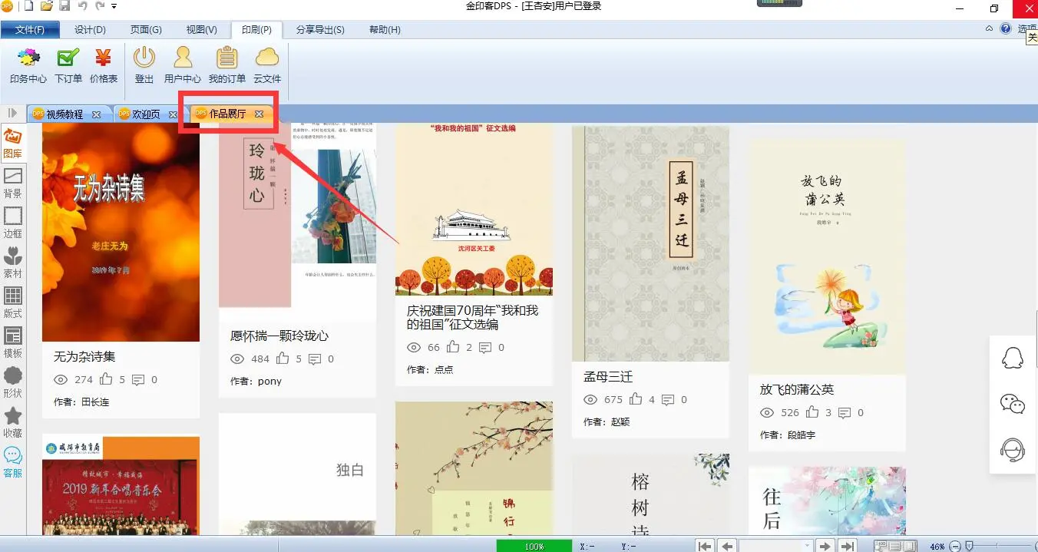Close the 视频教程 tab
The width and height of the screenshot is (1038, 552).
tap(96, 114)
